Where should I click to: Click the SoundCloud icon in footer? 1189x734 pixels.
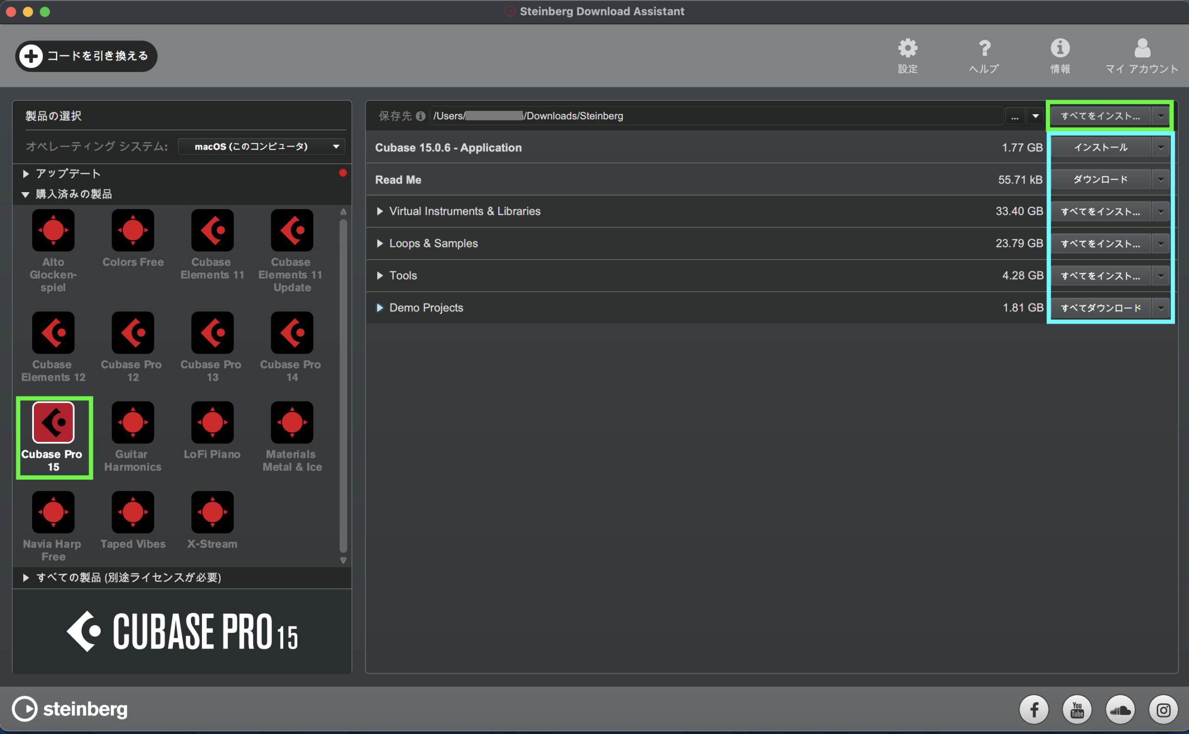pos(1120,710)
